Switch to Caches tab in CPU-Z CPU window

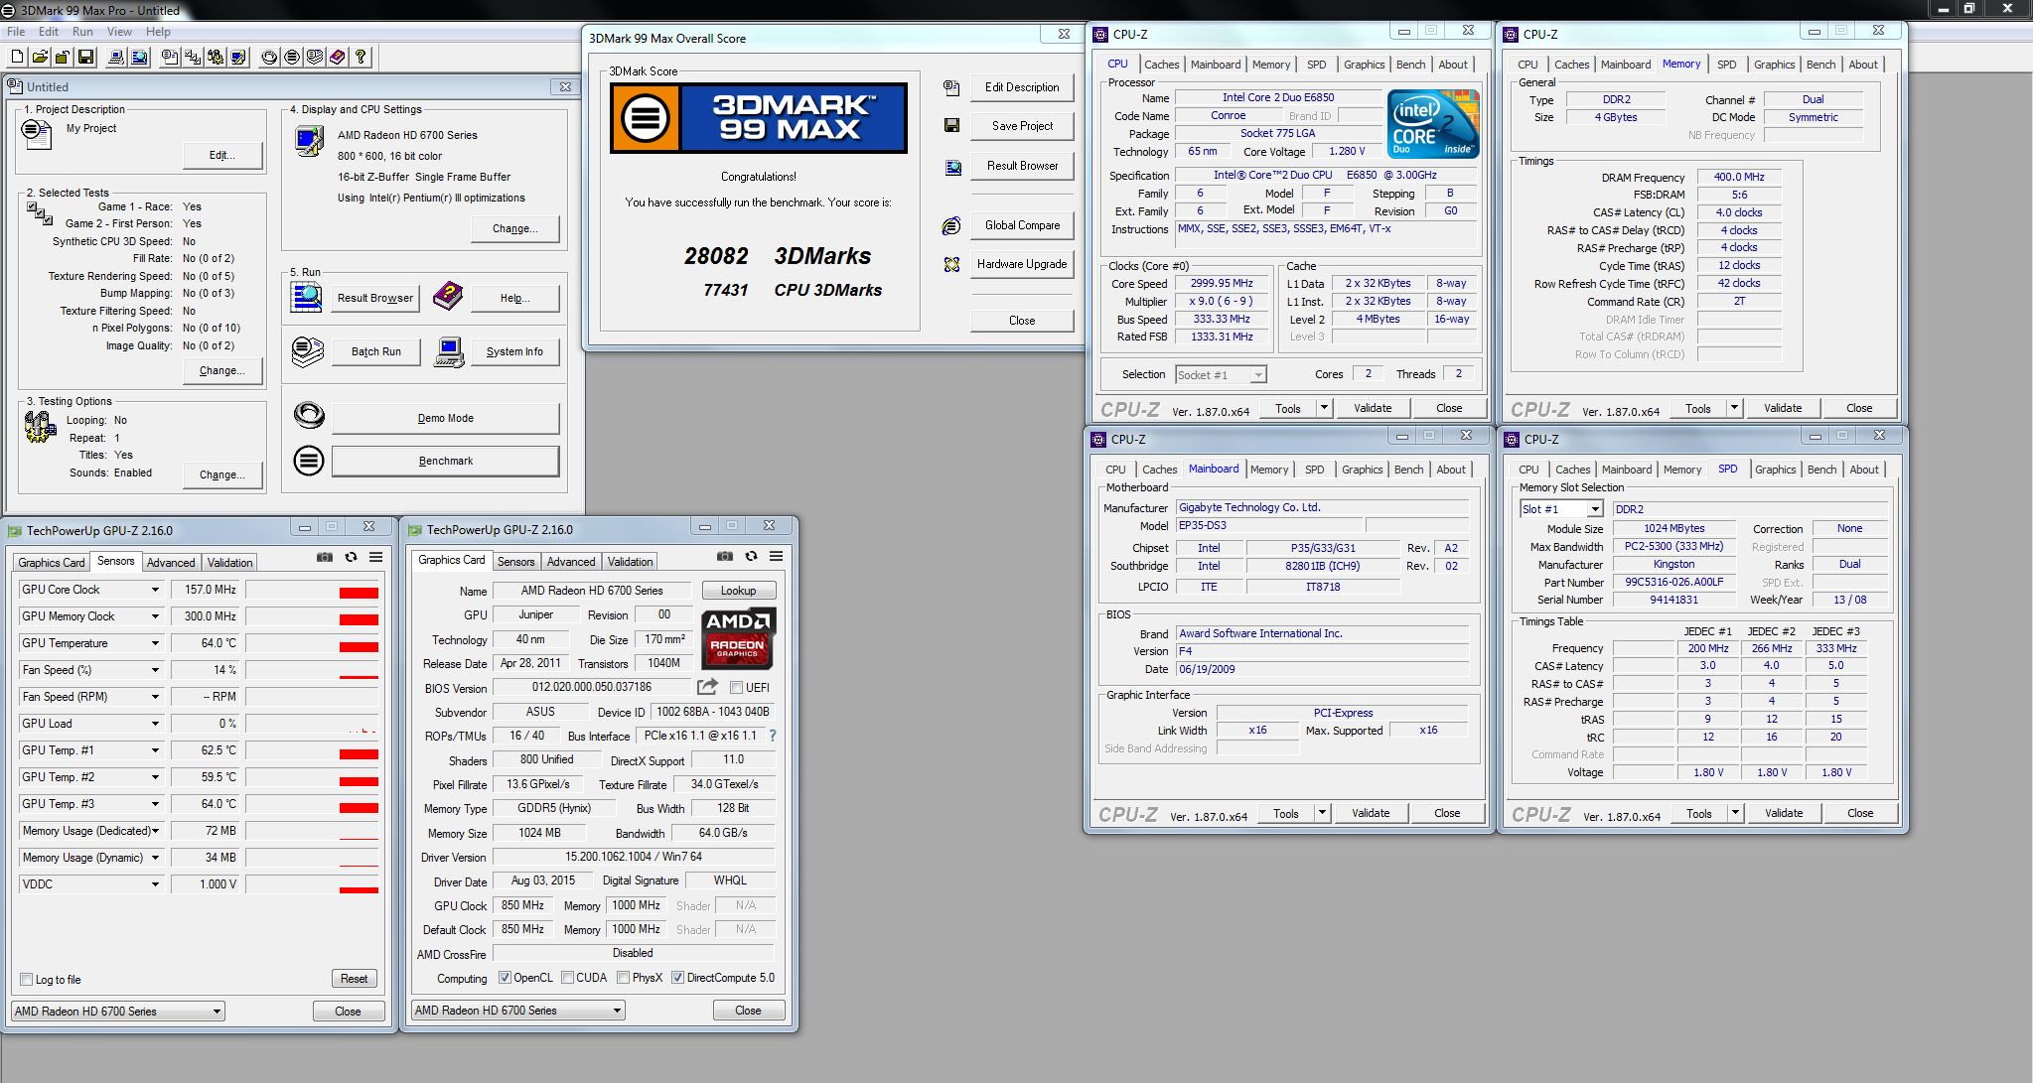click(x=1161, y=65)
